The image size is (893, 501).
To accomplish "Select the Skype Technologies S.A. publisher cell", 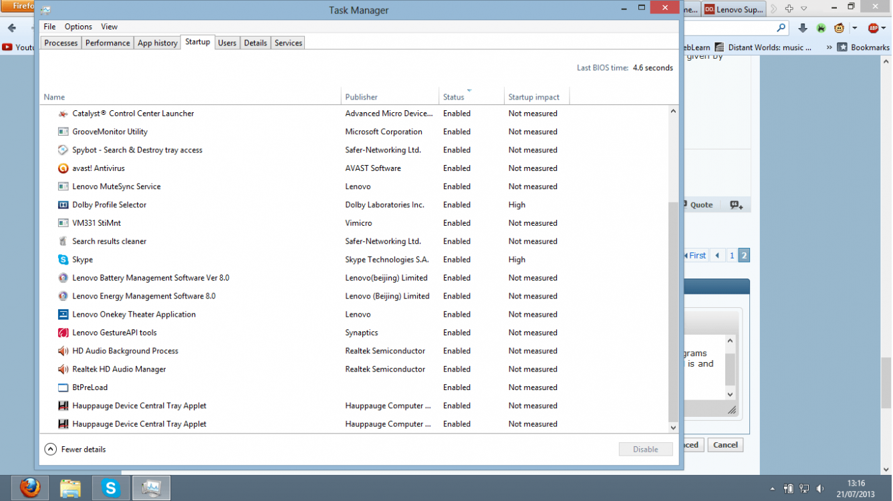I will 387,260.
